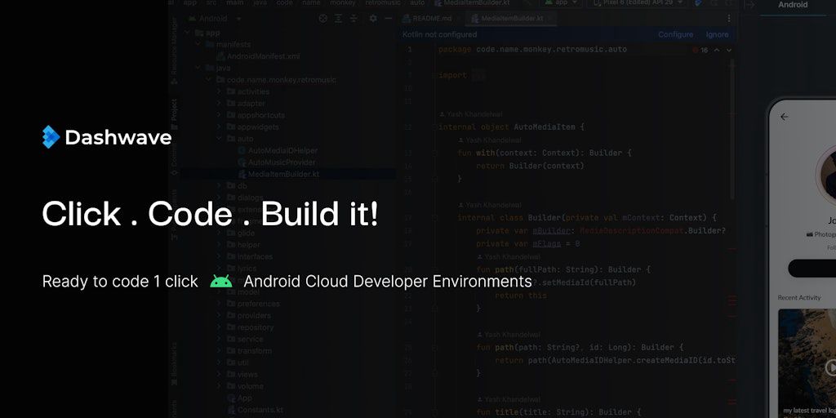Click the "Kotlin not configured" message
Screen dimensions: 836x418
coord(440,34)
